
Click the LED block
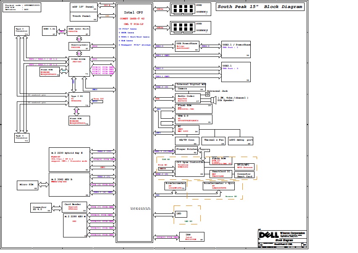181,214
